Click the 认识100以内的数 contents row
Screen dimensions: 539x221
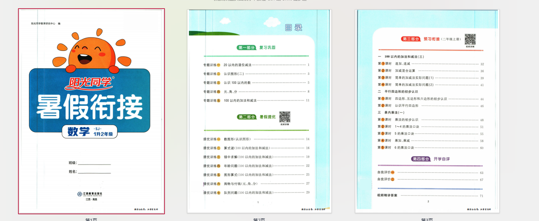256,83
